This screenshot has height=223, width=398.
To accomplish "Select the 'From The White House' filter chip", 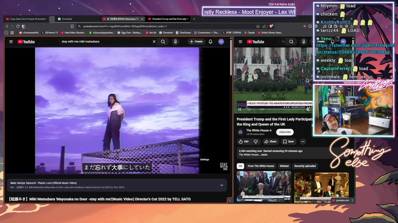I will [x=261, y=166].
